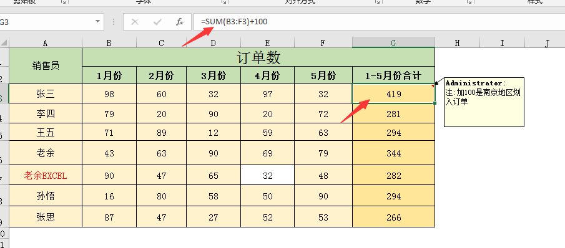Click 孙悟's 3月份 value 58

(214, 196)
